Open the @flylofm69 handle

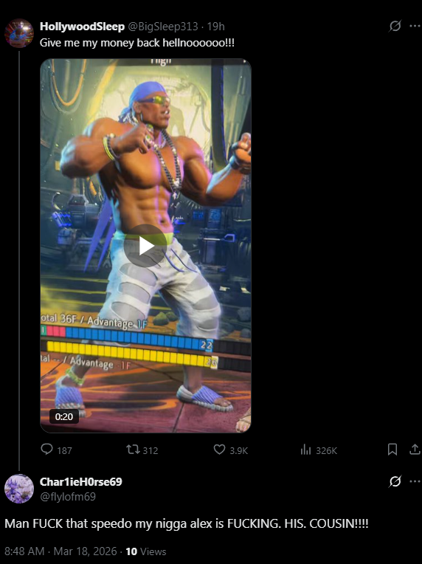click(x=68, y=497)
